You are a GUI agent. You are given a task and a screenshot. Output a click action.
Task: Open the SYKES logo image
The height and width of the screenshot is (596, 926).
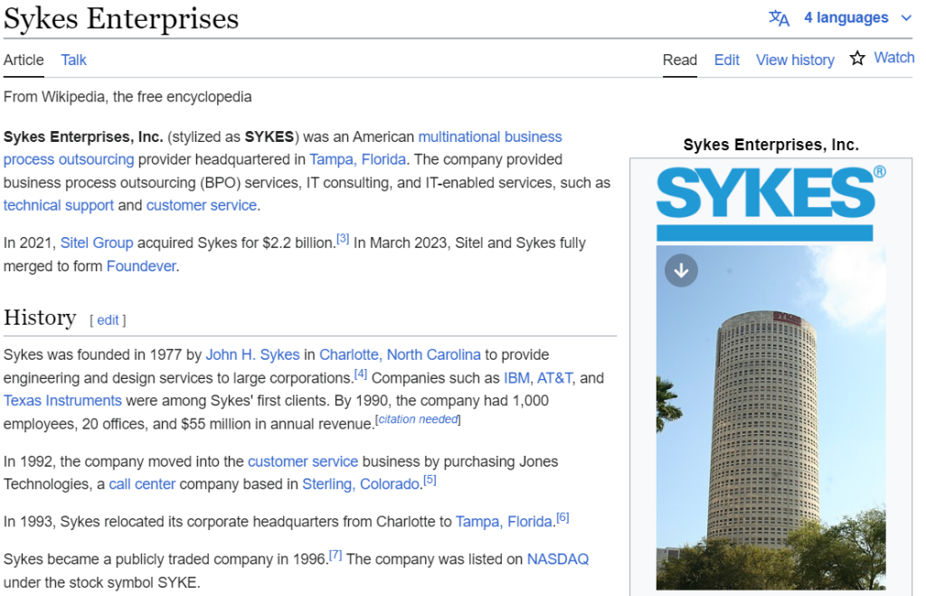click(770, 203)
